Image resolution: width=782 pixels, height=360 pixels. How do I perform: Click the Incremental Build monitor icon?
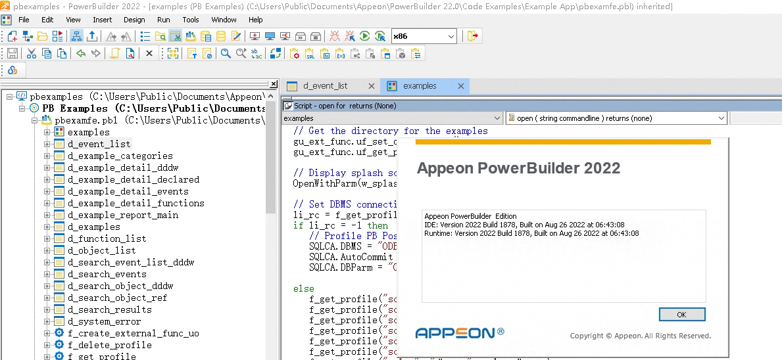click(x=255, y=36)
